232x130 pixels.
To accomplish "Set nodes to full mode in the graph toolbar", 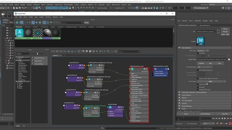I will point(90,51).
